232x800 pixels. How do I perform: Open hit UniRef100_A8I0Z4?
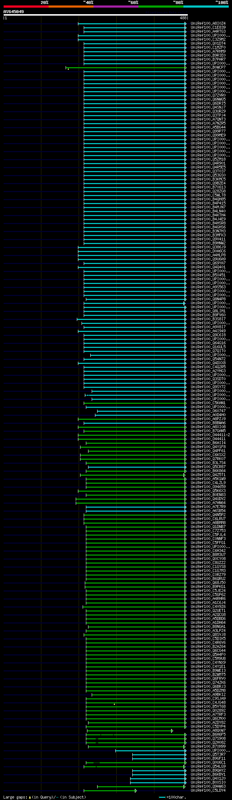[208, 23]
